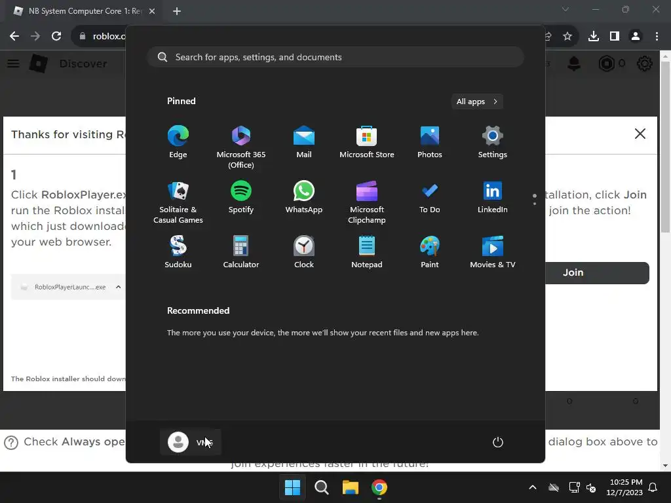Open Microsoft Clipchamp

[x=367, y=202]
